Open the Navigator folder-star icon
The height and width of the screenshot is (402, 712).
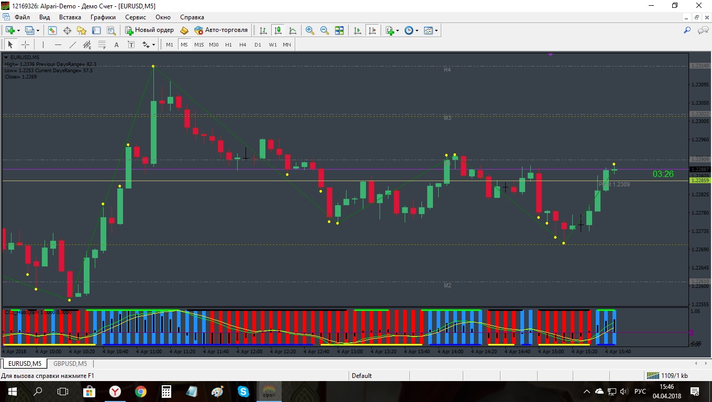pyautogui.click(x=82, y=30)
